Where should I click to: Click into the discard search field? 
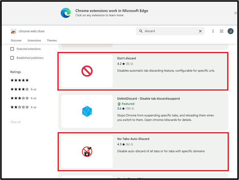pyautogui.click(x=170, y=31)
